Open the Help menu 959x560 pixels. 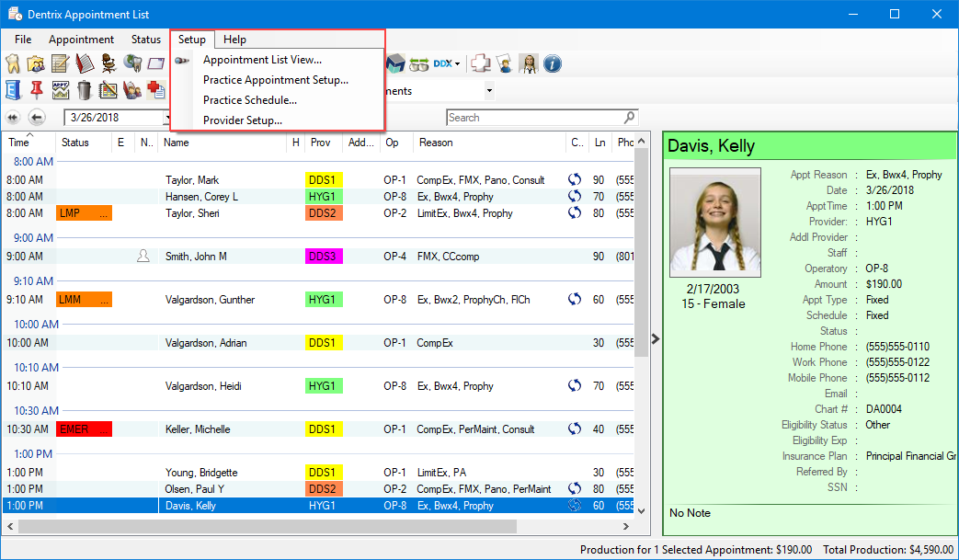(234, 40)
